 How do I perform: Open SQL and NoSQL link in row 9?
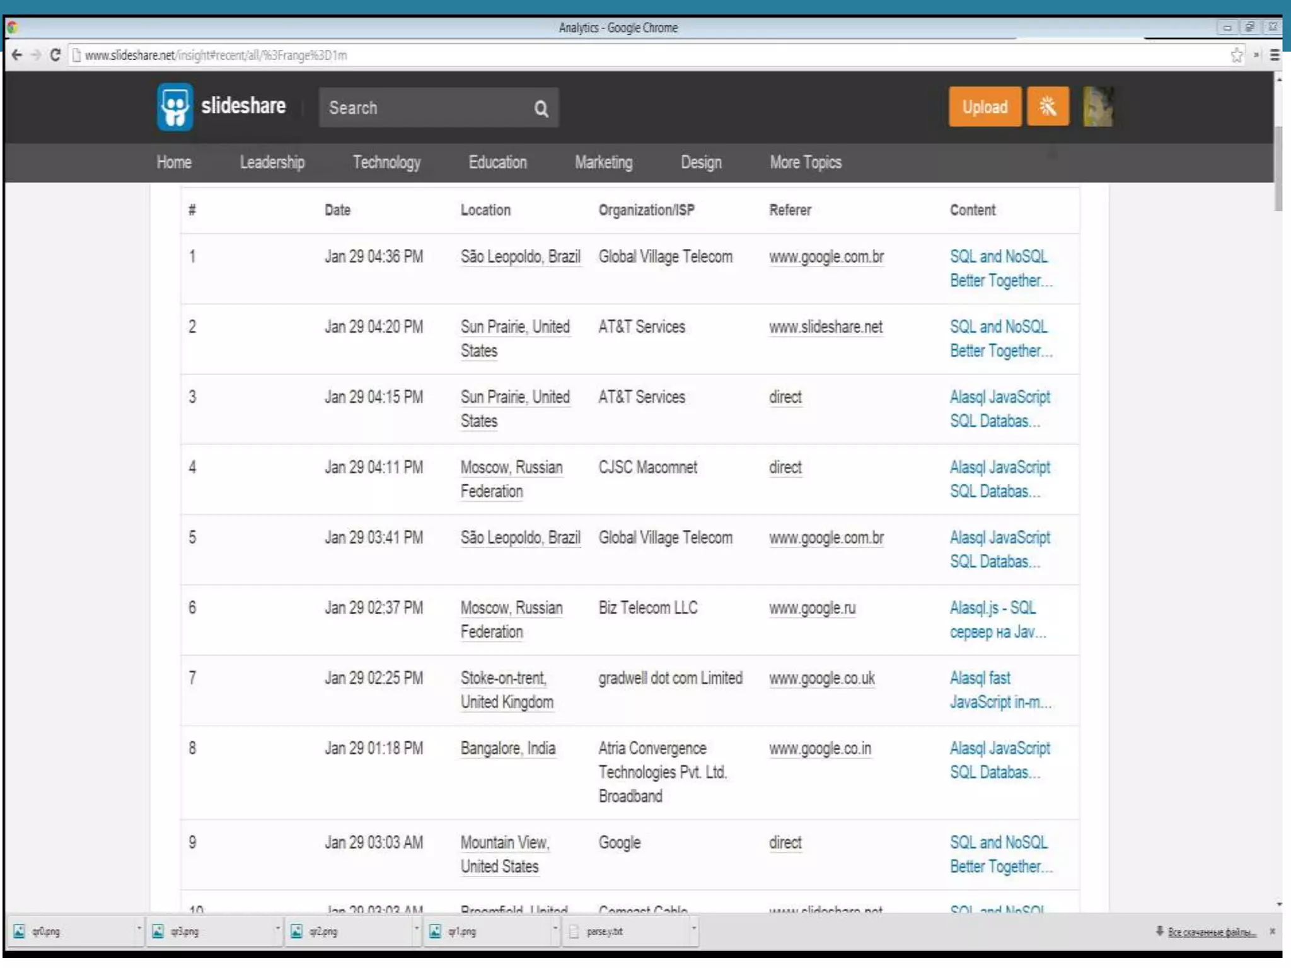1001,855
